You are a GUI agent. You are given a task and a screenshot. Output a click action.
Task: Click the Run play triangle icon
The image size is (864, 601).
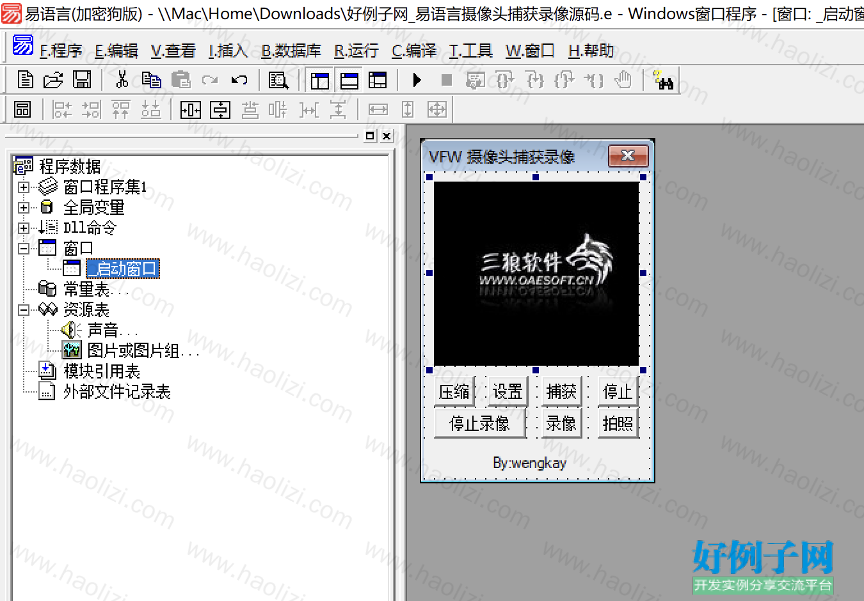[417, 80]
